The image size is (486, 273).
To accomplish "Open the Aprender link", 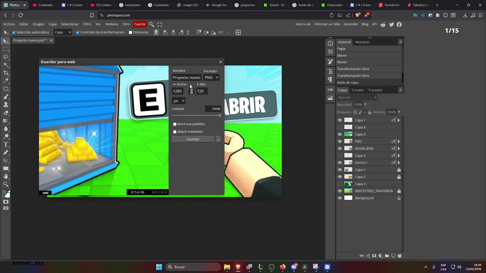I will click(x=350, y=24).
